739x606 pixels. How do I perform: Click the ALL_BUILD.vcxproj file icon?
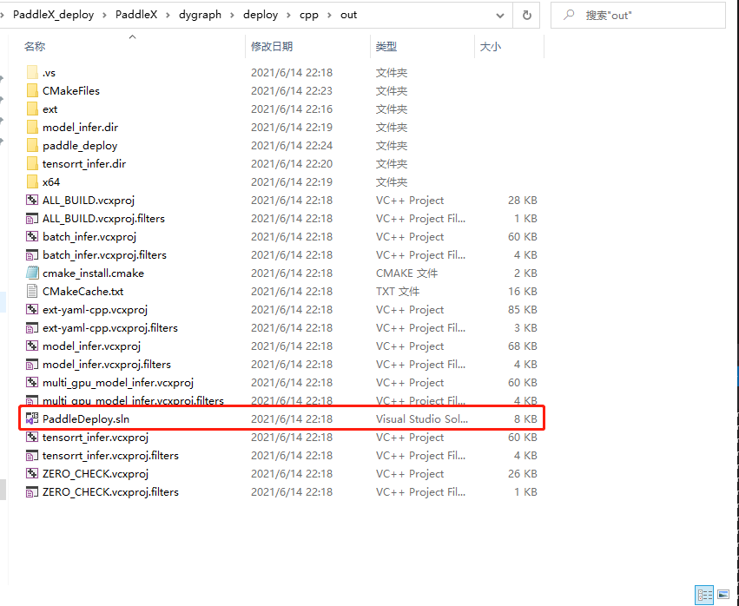coord(32,201)
